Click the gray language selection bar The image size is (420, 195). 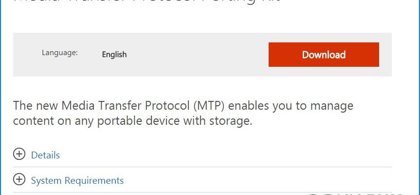(x=202, y=55)
